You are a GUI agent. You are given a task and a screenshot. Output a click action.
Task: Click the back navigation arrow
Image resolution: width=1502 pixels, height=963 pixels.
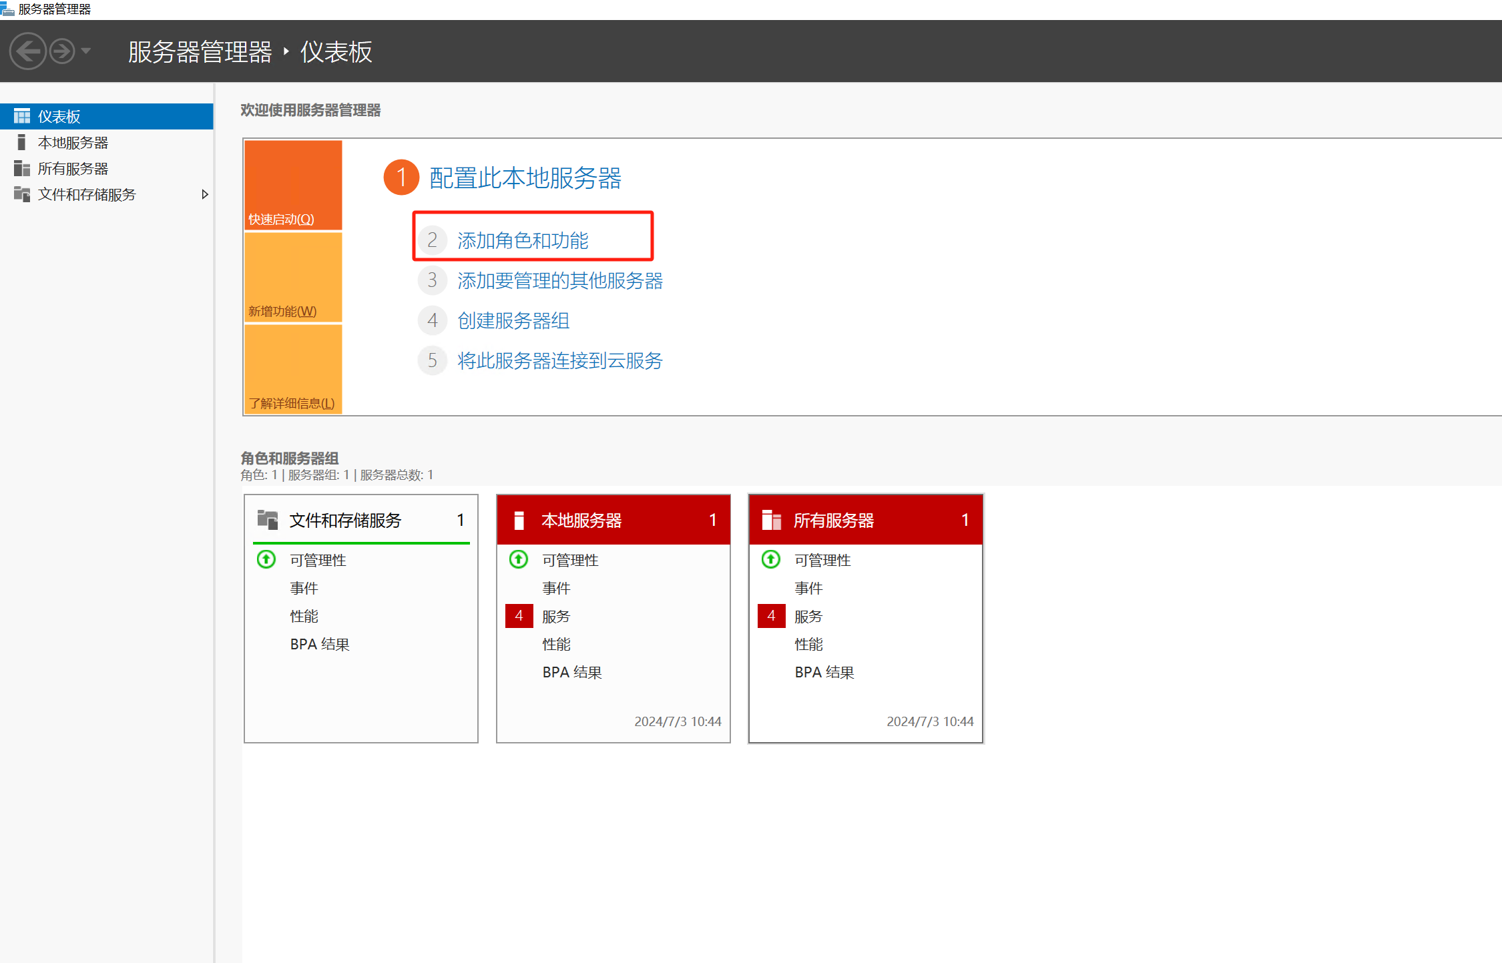(x=27, y=51)
